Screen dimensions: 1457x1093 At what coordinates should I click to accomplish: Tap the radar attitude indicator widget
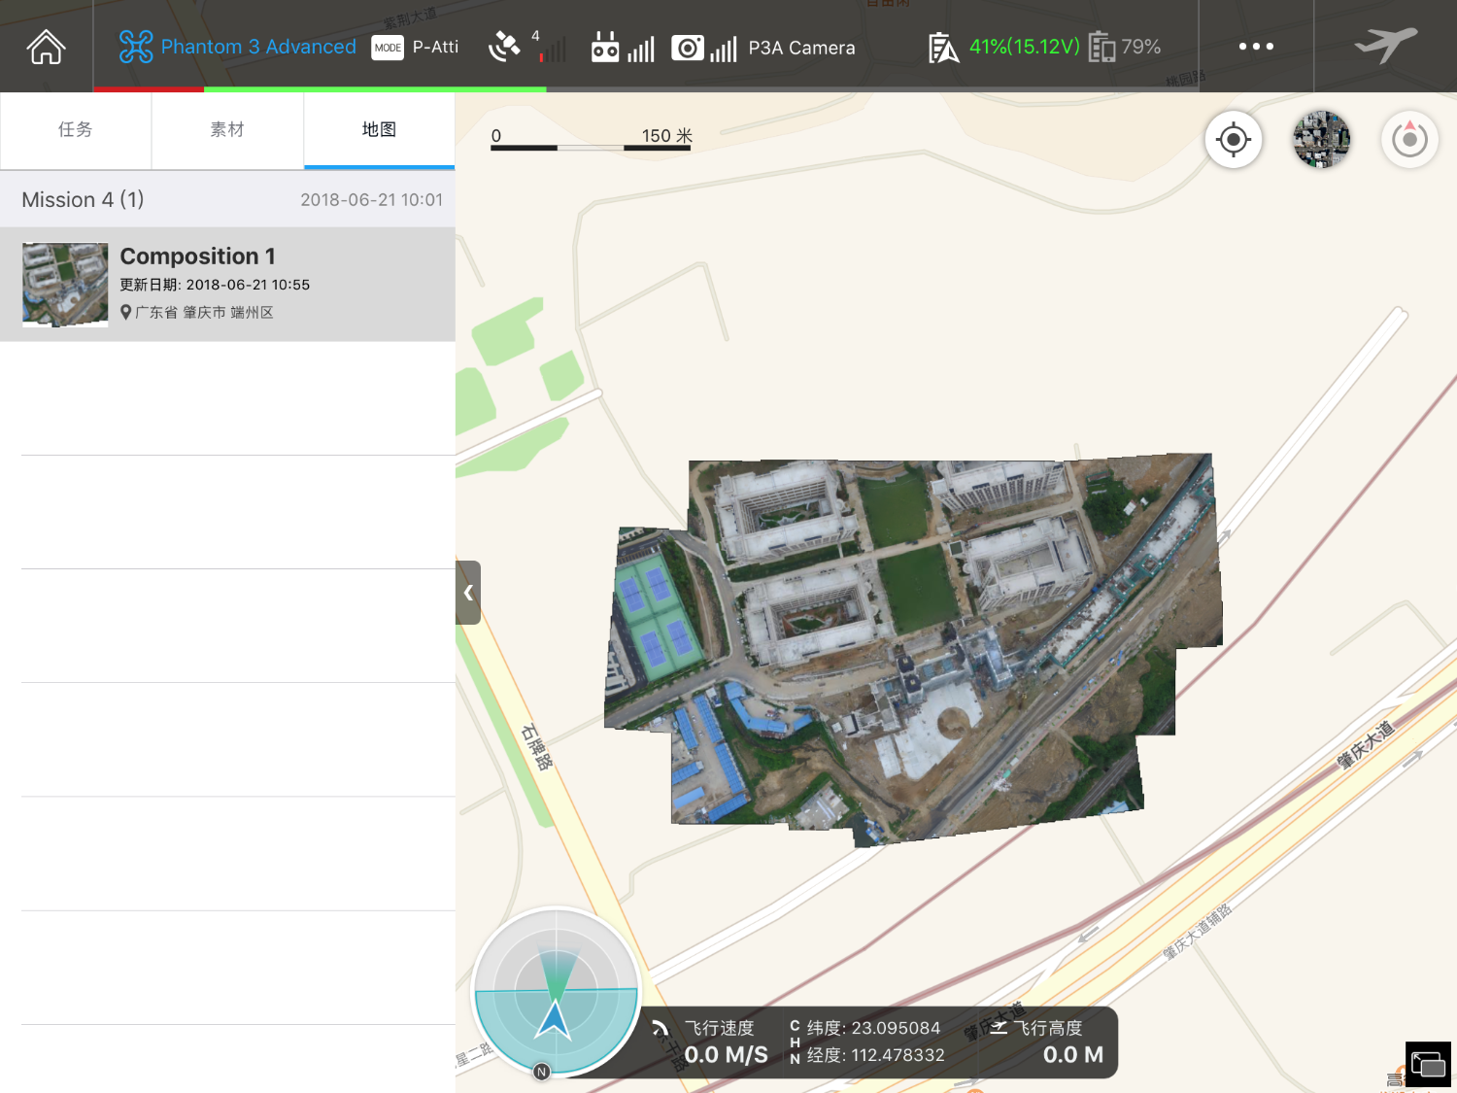(x=556, y=991)
